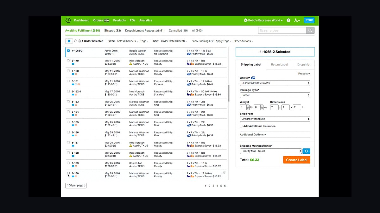Click USPS icon on order 5-151
380x213 pixels.
click(189, 84)
